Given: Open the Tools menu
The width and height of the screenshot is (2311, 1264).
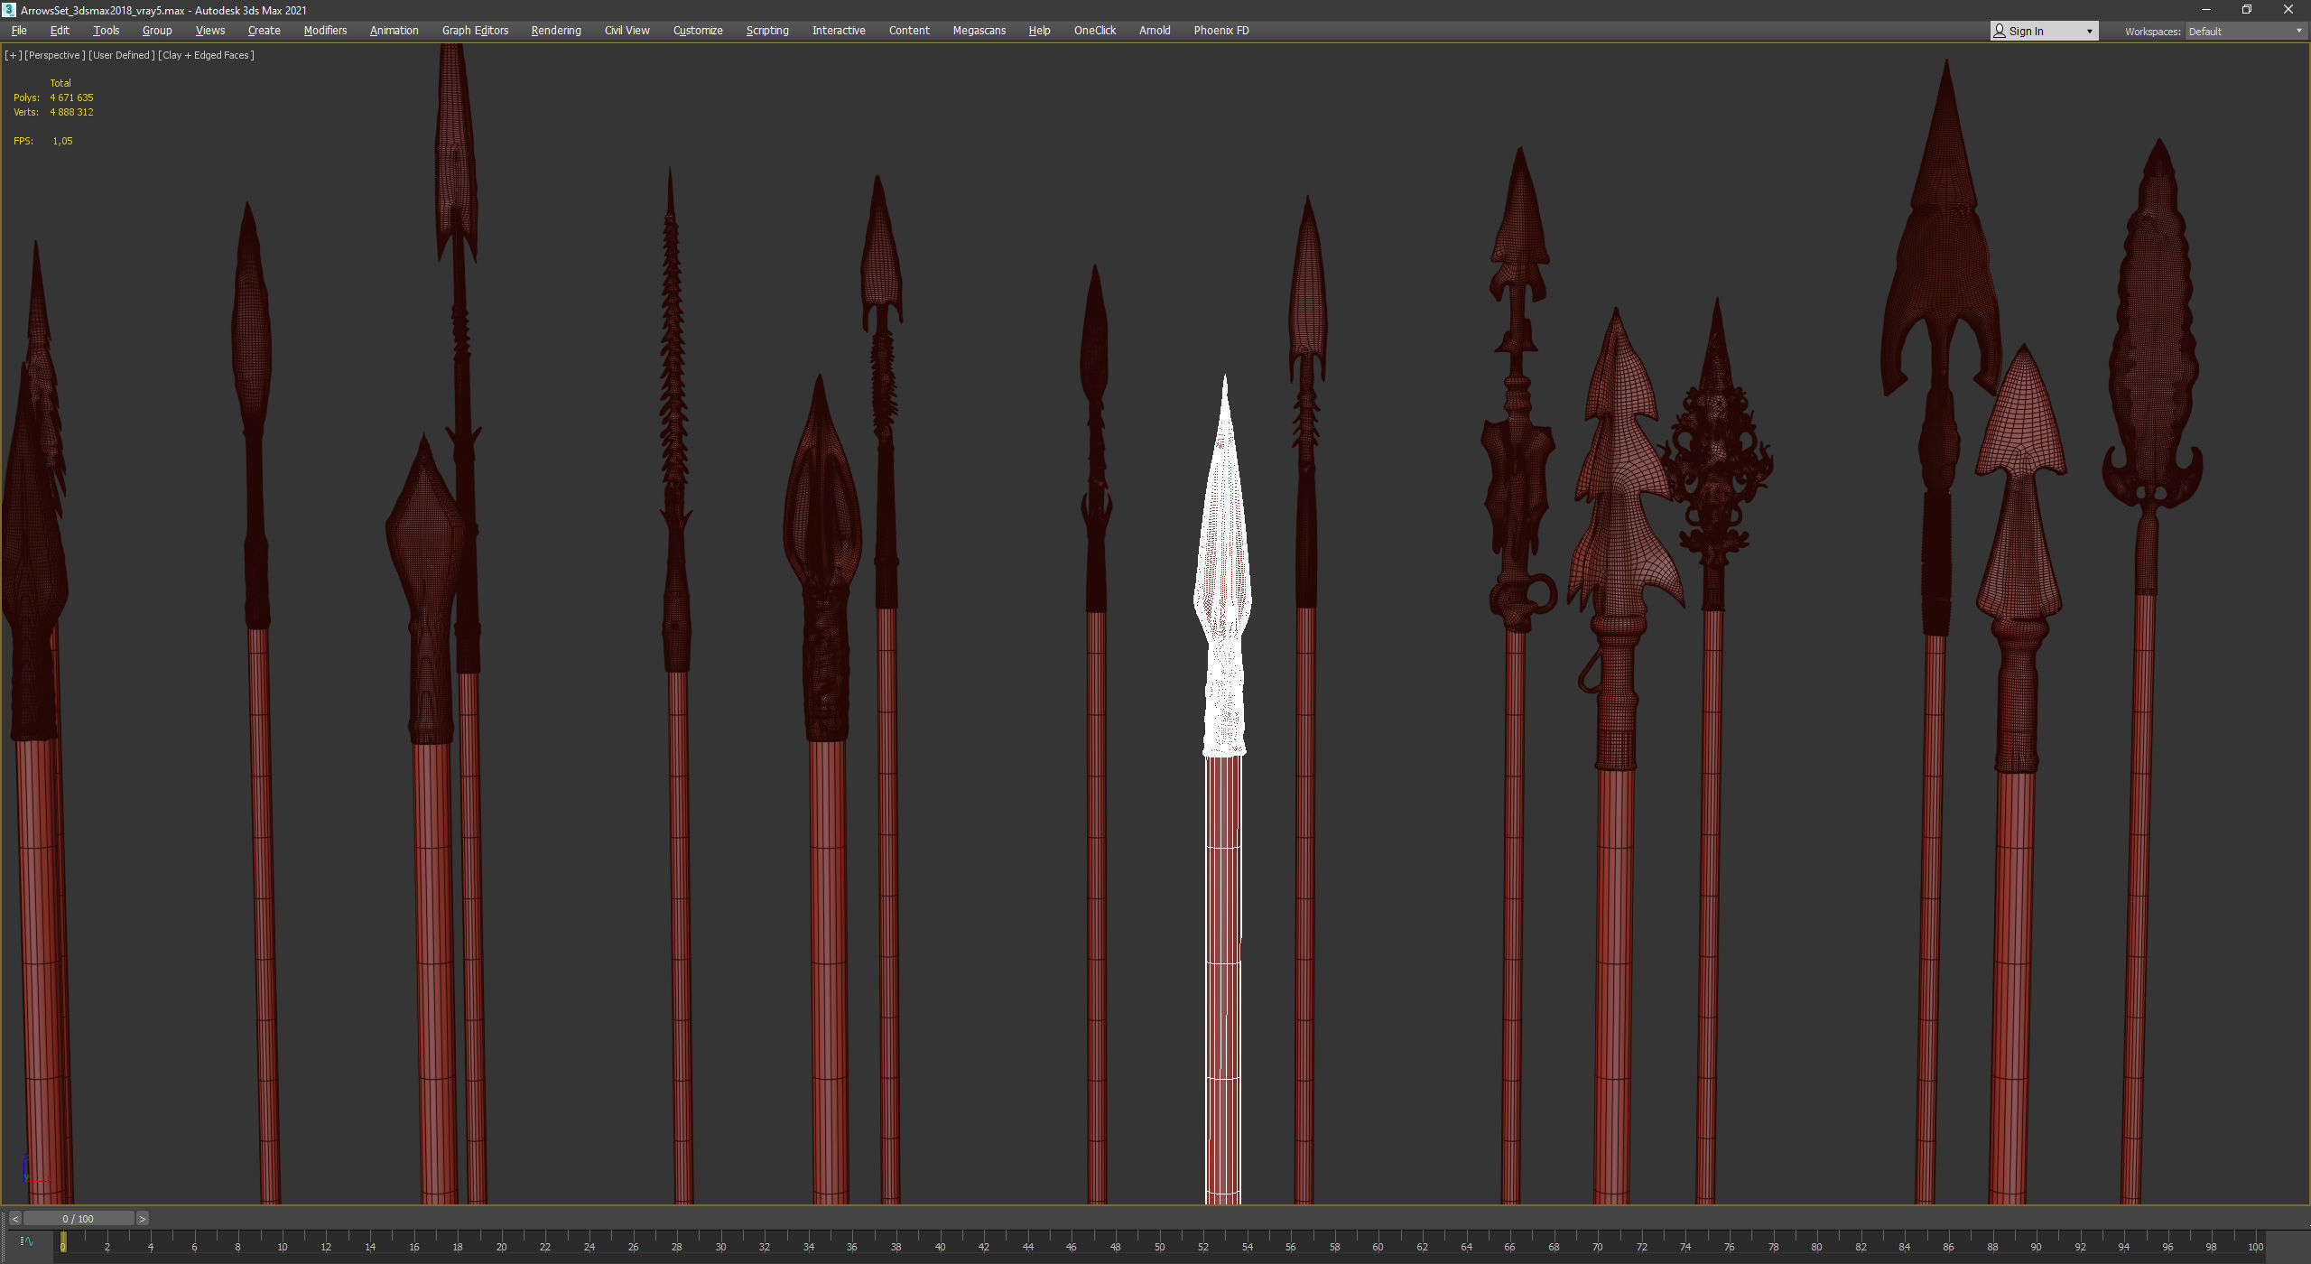Looking at the screenshot, I should click(107, 31).
